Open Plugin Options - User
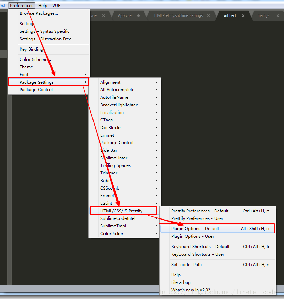284x299 pixels. coord(218,236)
